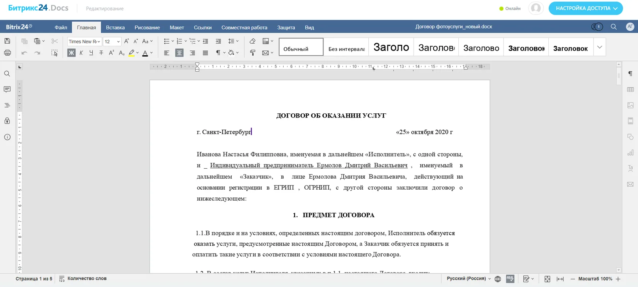Toggle center alignment
This screenshot has height=287, width=638.
[179, 53]
